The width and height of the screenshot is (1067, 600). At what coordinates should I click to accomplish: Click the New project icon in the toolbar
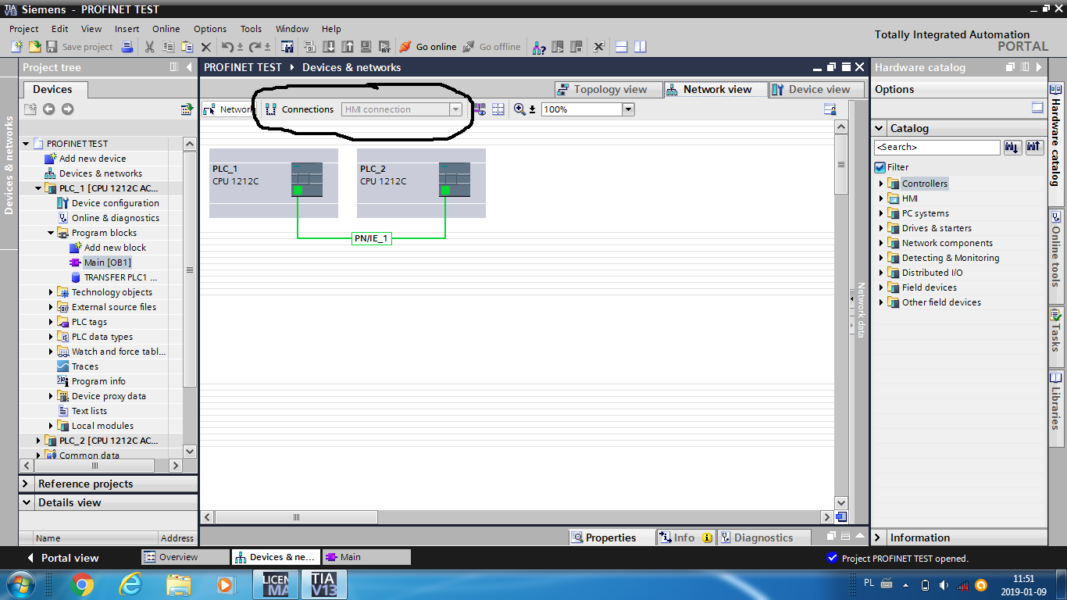(16, 47)
